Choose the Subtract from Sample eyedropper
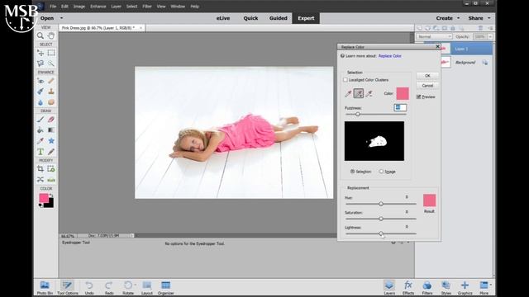The width and height of the screenshot is (529, 297). (369, 93)
